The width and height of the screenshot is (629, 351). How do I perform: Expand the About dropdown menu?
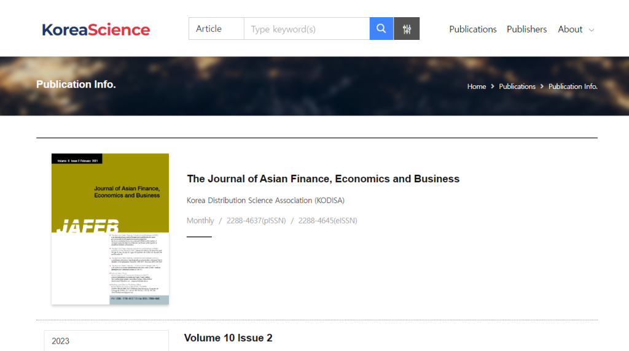pyautogui.click(x=576, y=29)
